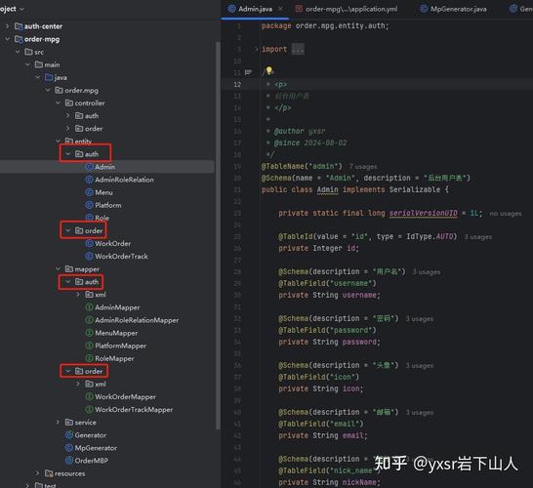Select the OrderMBP class icon
Viewport: 533px width, 488px height.
(x=69, y=461)
